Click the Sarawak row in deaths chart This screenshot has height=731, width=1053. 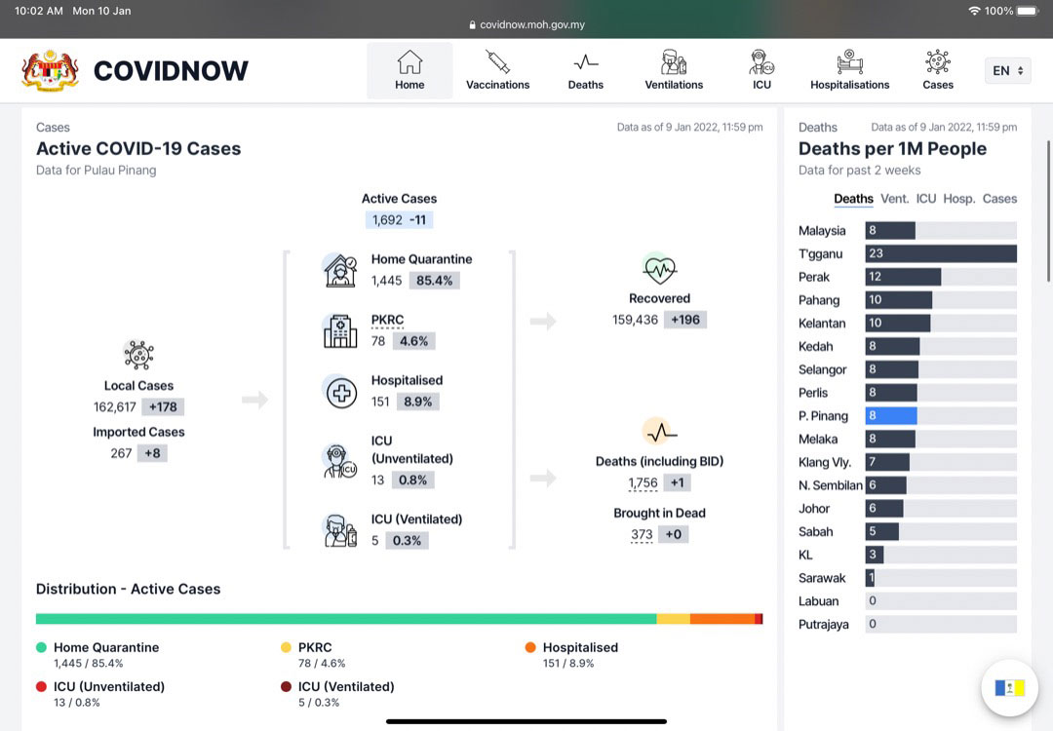pyautogui.click(x=908, y=578)
